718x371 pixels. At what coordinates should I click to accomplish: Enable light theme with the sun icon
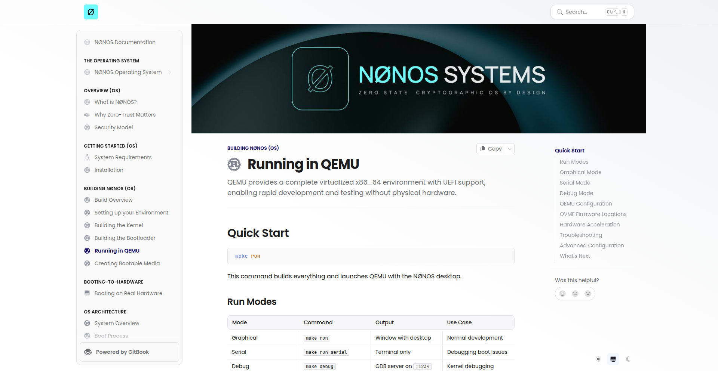click(598, 359)
